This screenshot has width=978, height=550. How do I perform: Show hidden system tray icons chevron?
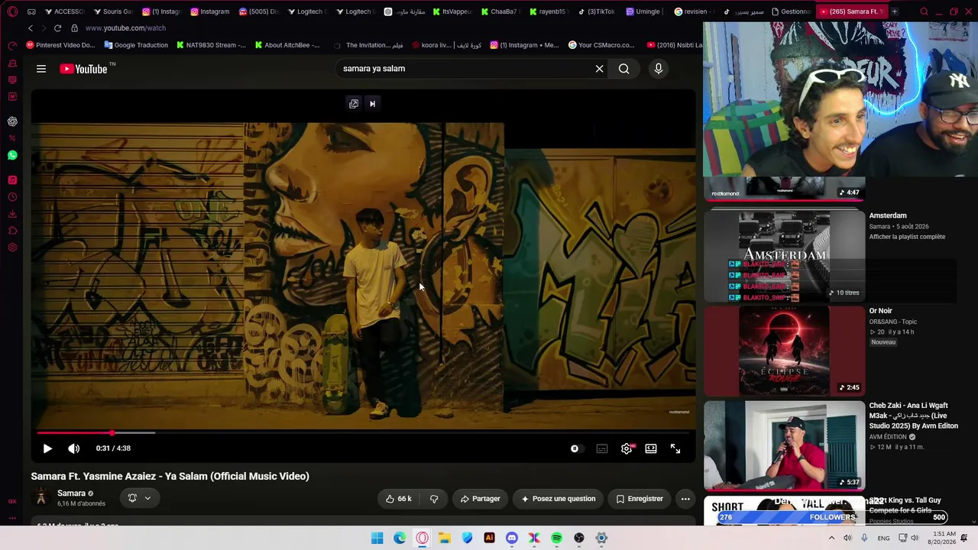pos(831,538)
